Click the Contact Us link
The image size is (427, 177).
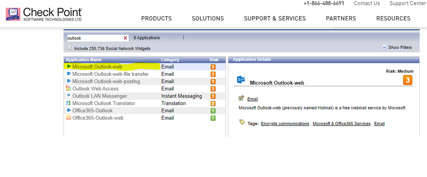pyautogui.click(x=367, y=3)
